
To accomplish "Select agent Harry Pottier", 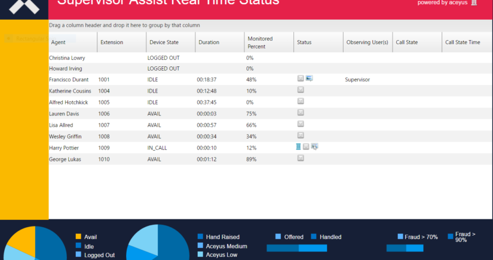I will [64, 148].
